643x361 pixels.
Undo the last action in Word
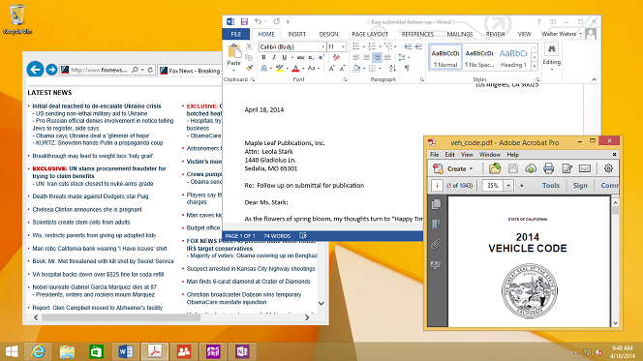pyautogui.click(x=258, y=21)
